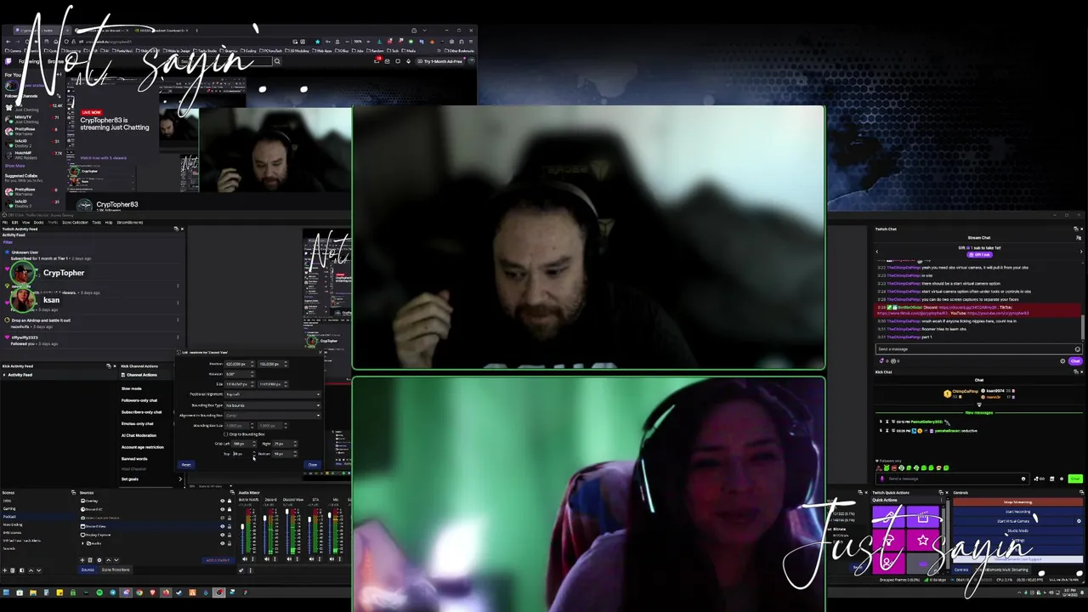Mute the GTA audio channel speaker icon
Viewport: 1088px width, 612px height.
click(311, 559)
